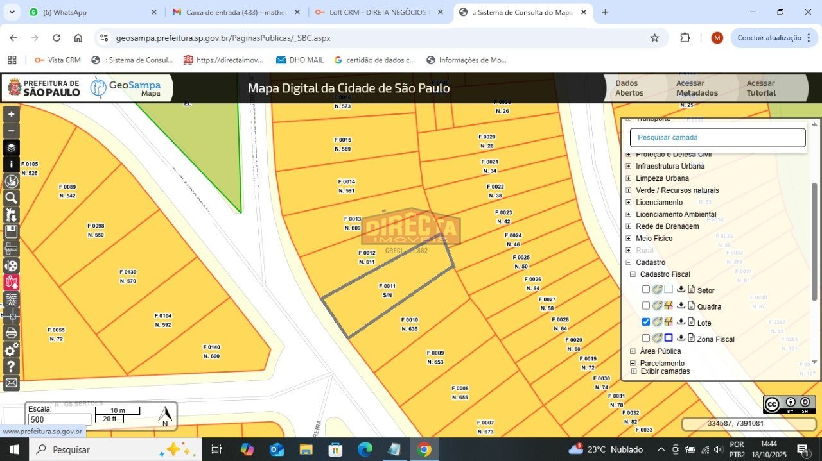Enable the Setor layer checkbox
The image size is (822, 461).
pyautogui.click(x=646, y=290)
